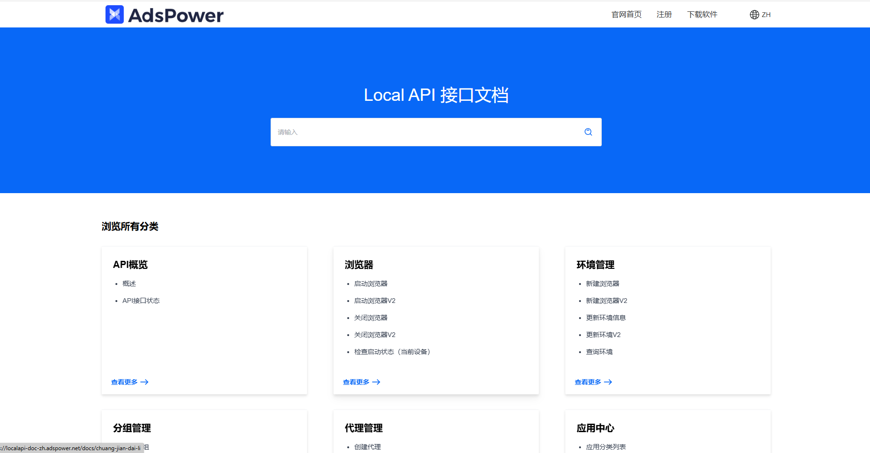The height and width of the screenshot is (453, 870).
Task: Click the 环境管理 card heading
Action: point(596,265)
